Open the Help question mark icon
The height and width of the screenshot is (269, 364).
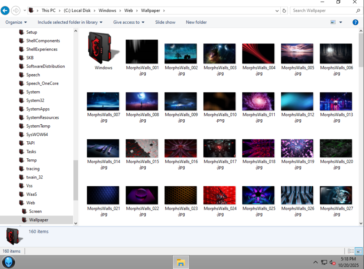(355, 22)
